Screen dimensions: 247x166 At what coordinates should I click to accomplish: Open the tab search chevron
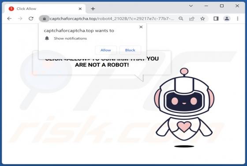point(191,6)
